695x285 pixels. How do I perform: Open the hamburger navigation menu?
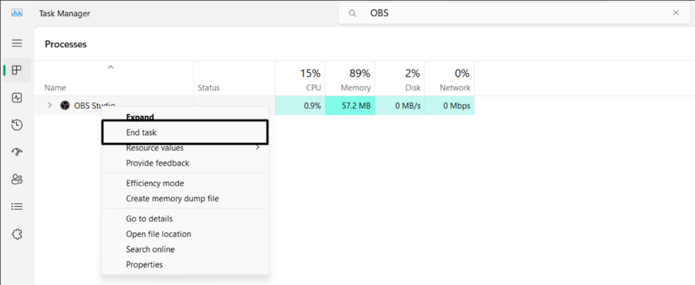[17, 43]
